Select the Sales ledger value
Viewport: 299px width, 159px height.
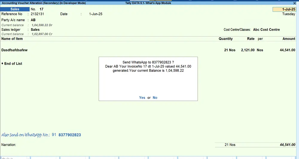(35, 30)
